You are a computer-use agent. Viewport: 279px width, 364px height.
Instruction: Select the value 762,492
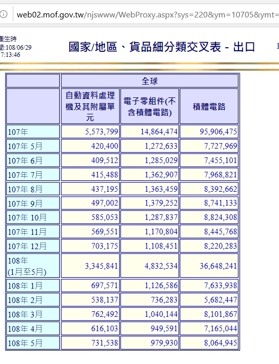pos(104,314)
